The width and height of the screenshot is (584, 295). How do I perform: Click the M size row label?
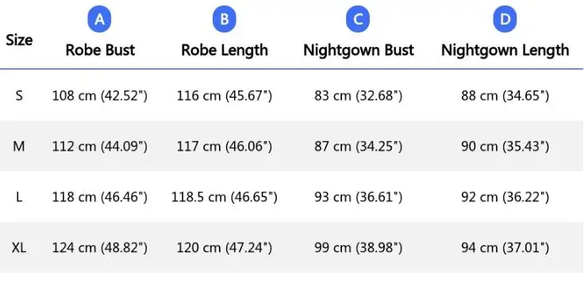(x=19, y=147)
